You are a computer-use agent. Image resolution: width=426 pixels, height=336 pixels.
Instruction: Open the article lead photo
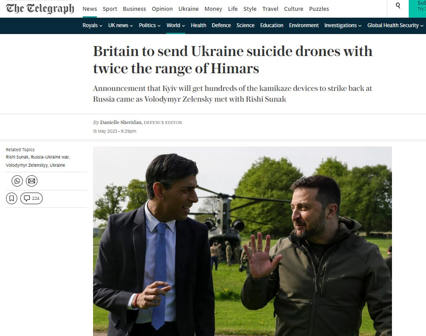(243, 241)
